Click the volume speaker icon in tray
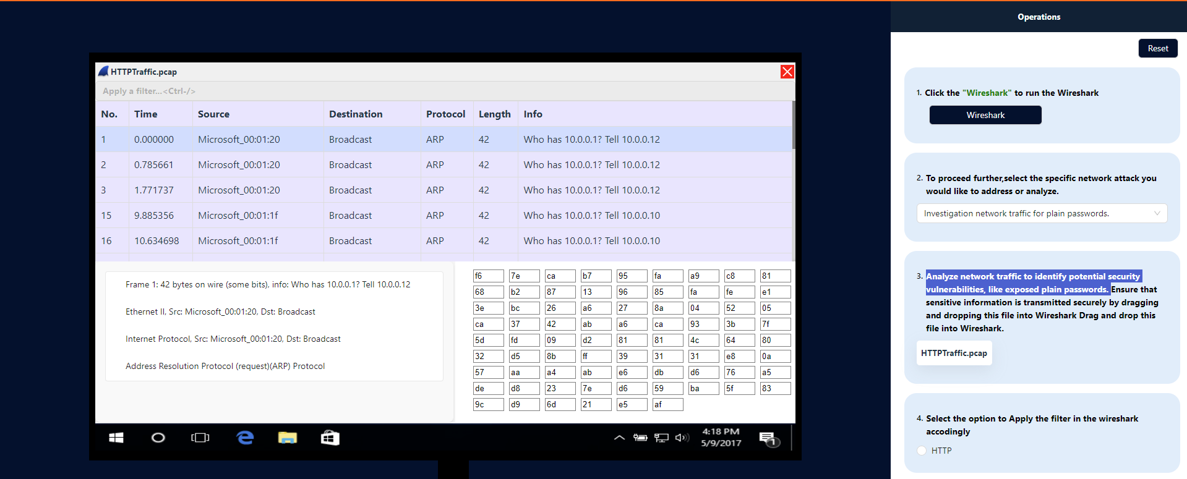Viewport: 1187px width, 479px height. click(682, 438)
